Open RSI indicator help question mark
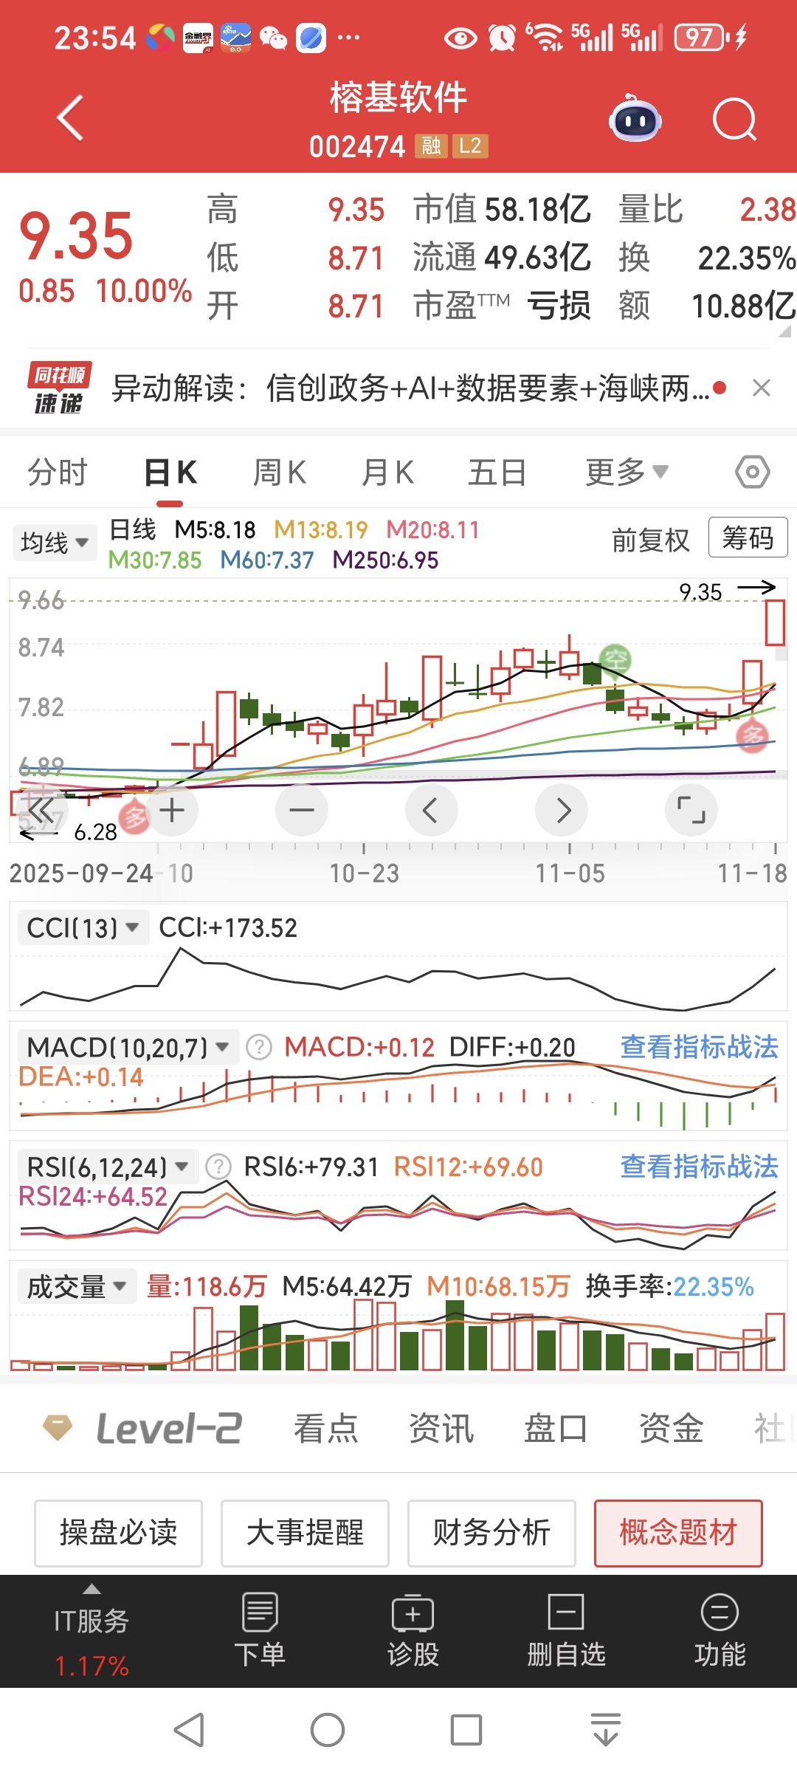The image size is (797, 1772). [218, 1167]
